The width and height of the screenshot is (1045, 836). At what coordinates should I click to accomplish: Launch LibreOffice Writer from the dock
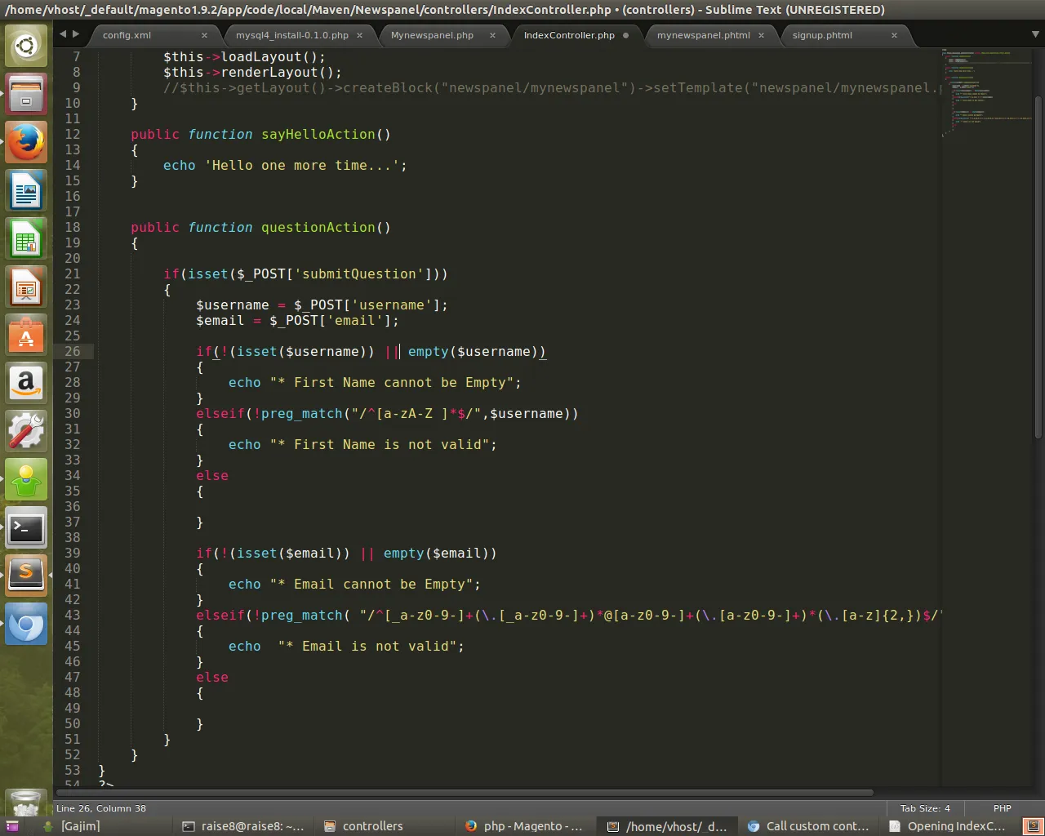26,192
